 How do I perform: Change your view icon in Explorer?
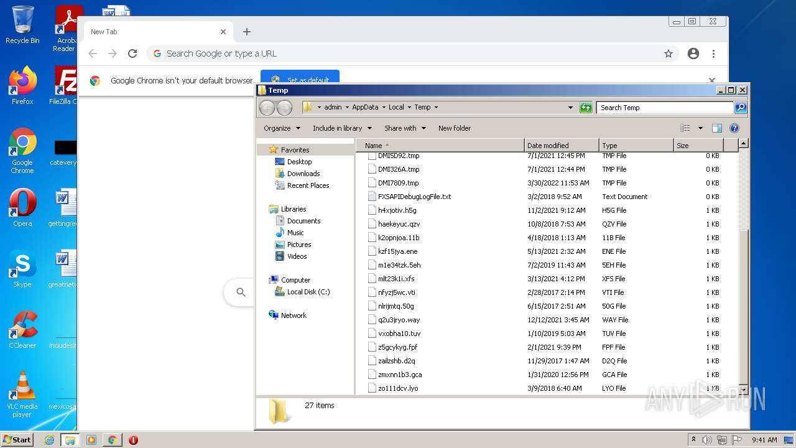[685, 128]
